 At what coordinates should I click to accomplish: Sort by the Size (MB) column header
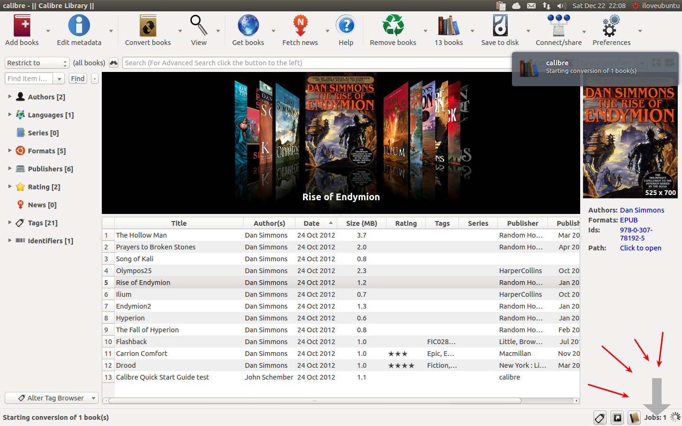361,223
